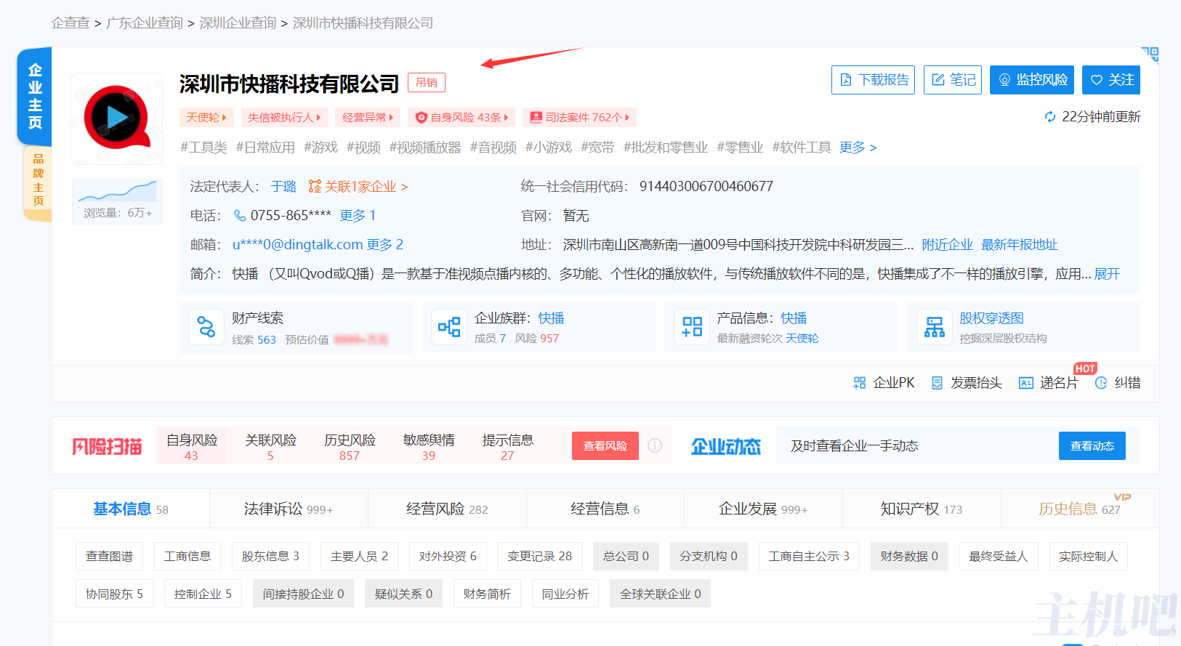Show more hashtags via 更多 >
Screen dimensions: 1181x646
[858, 148]
